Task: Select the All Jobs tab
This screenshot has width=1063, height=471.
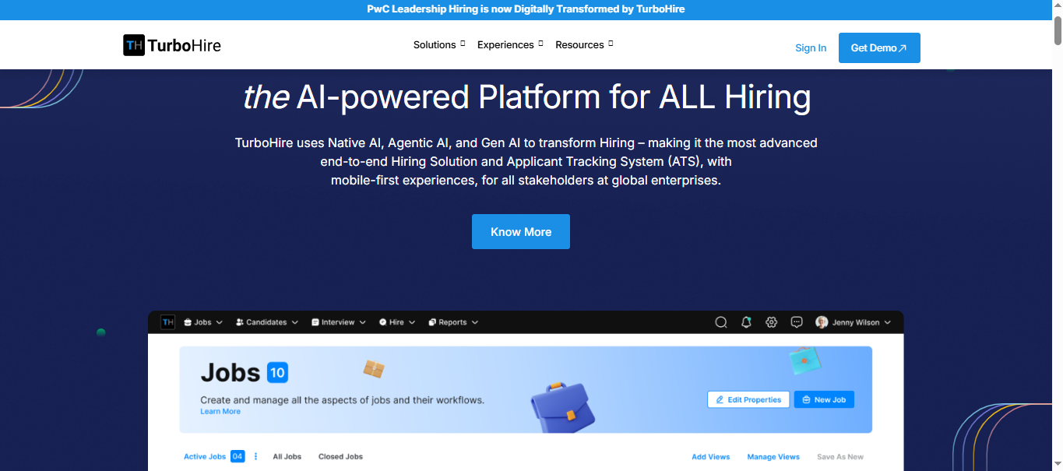Action: pyautogui.click(x=287, y=456)
